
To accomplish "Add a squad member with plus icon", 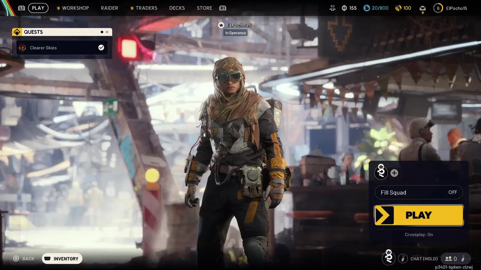I will point(394,173).
